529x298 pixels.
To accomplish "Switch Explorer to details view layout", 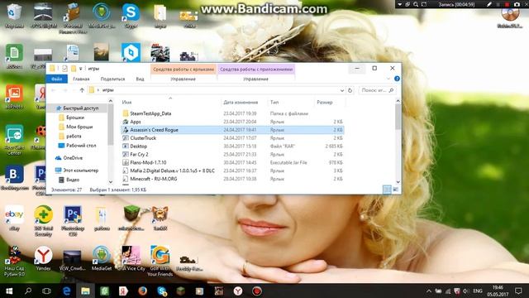I will (x=387, y=190).
